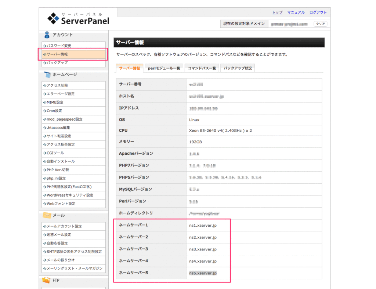Click the Linux OS value
This screenshot has width=376, height=289.
pyautogui.click(x=194, y=120)
